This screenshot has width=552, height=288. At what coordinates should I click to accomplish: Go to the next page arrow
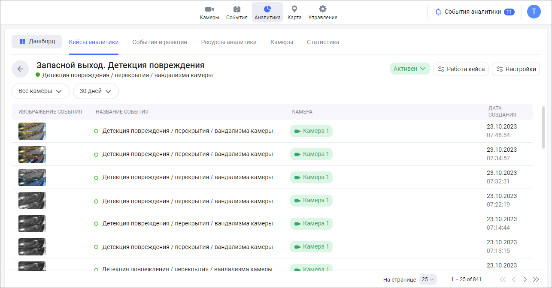click(525, 279)
